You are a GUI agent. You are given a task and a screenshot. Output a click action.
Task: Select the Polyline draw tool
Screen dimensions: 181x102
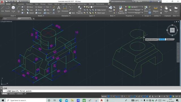pyautogui.click(x=7, y=9)
